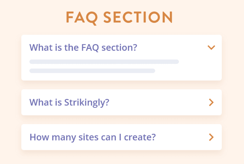This screenshot has width=244, height=164.
Task: Click the longer placeholder answer line
Action: (104, 62)
